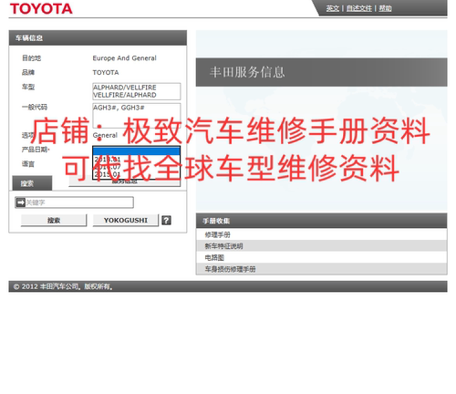This screenshot has height=394, width=456.
Task: Open the question mark help icon beside YOKOGUSHI
Action: click(166, 220)
